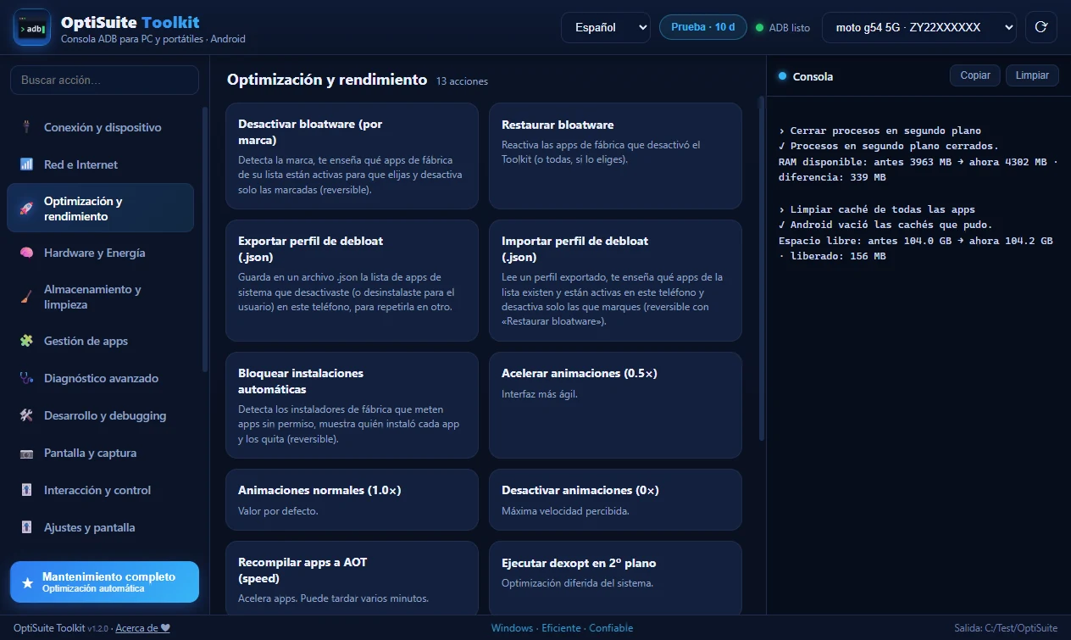Open the moto g54 5G device dropdown
Image resolution: width=1071 pixels, height=640 pixels.
(918, 27)
